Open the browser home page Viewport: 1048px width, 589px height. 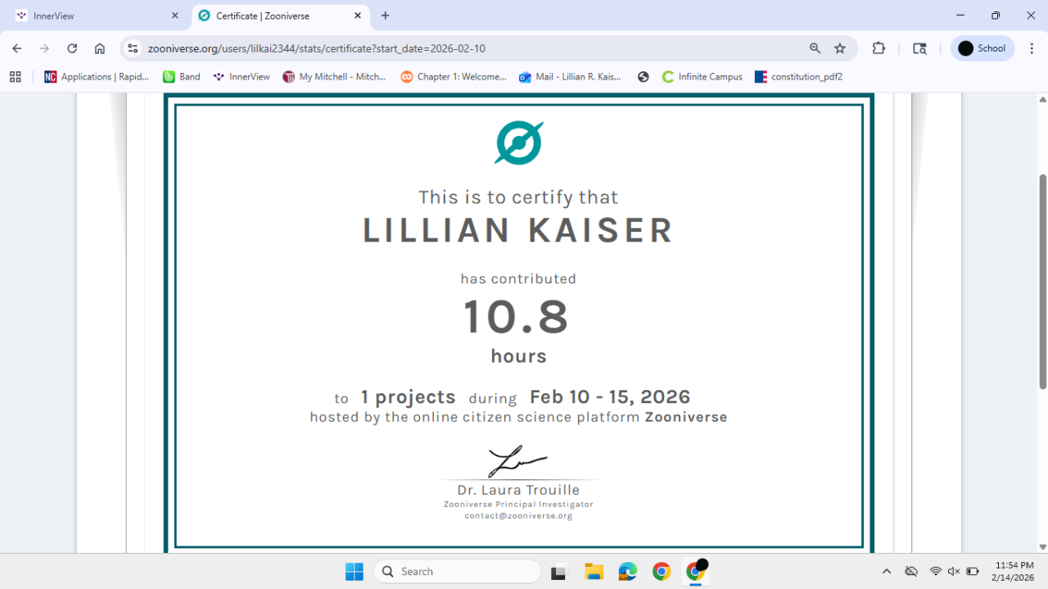pyautogui.click(x=100, y=48)
